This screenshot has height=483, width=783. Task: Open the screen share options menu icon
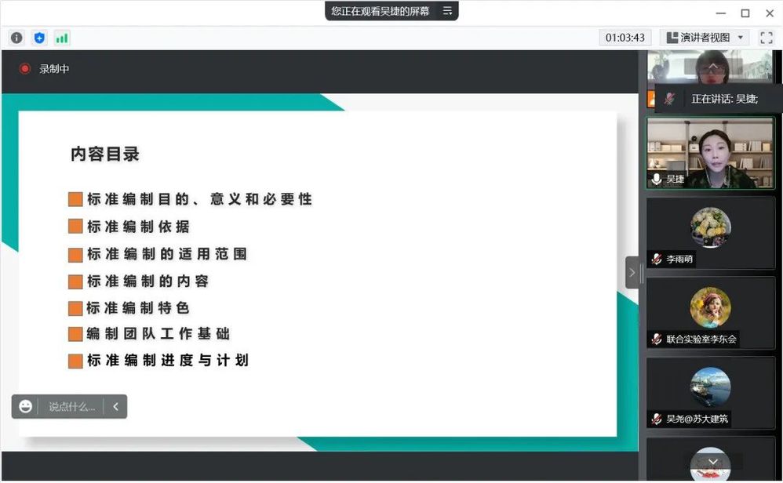click(447, 11)
